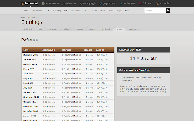The width and height of the screenshot is (194, 121).
Task: Open the CMS category
Action: [x=66, y=11]
